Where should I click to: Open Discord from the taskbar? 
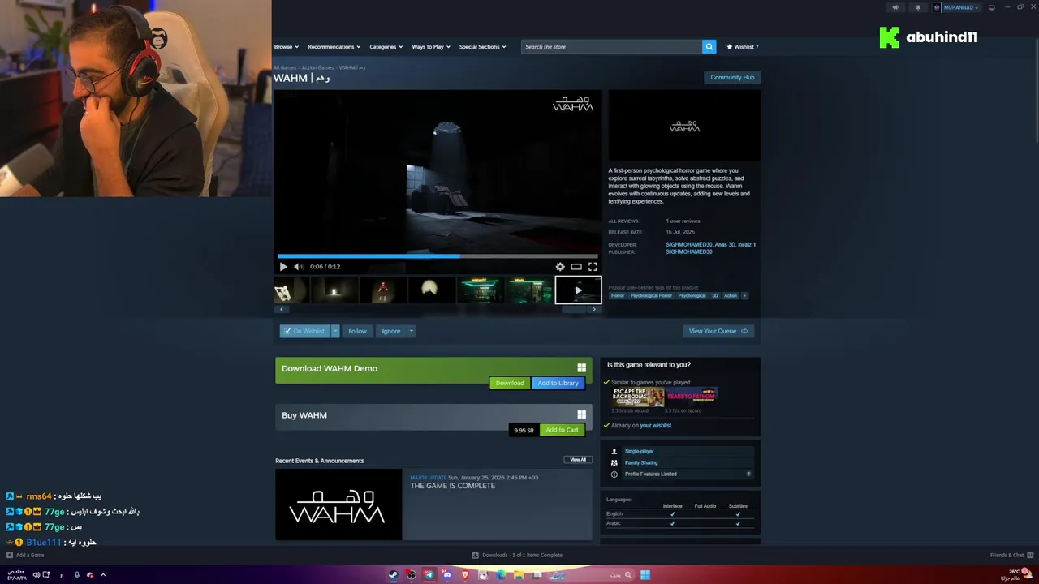click(x=446, y=575)
